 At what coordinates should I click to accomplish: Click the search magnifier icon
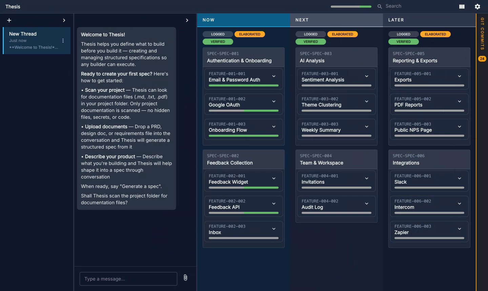coord(380,6)
